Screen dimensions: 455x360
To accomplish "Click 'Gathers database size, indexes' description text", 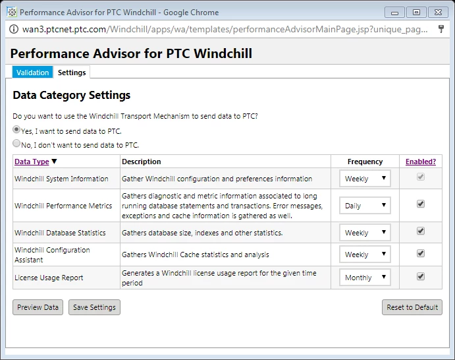I will point(202,233).
